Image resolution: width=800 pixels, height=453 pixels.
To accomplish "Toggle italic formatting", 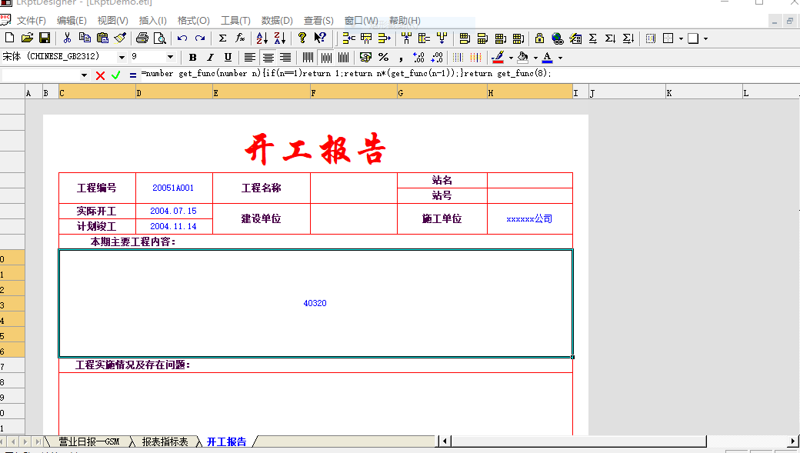I will (210, 57).
